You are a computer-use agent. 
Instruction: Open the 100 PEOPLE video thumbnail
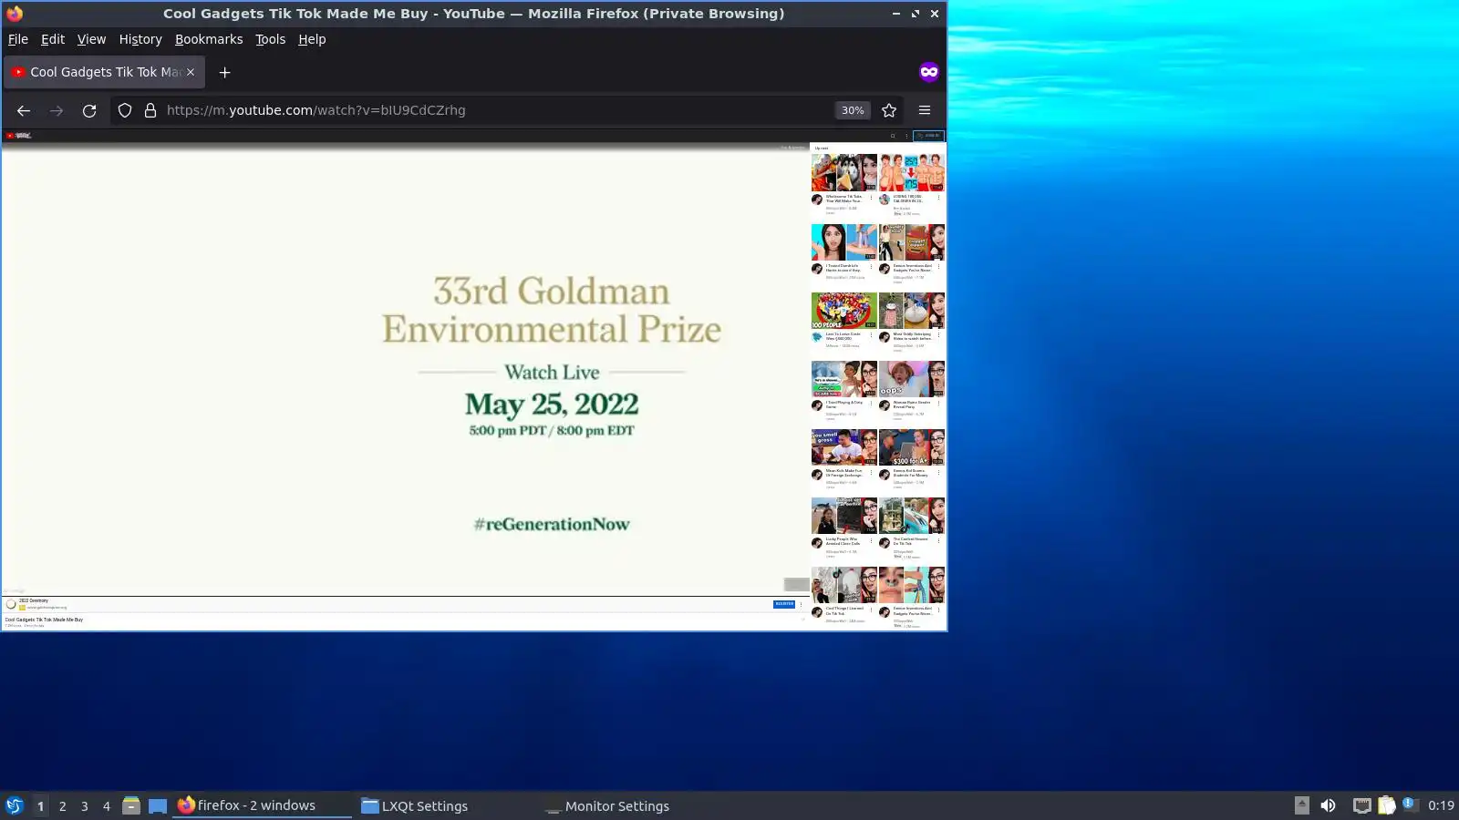(844, 311)
